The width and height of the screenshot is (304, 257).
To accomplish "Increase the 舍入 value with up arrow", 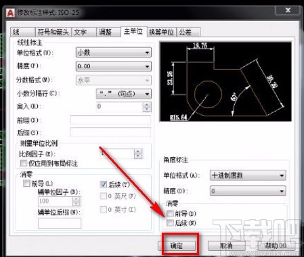I will pyautogui.click(x=147, y=105).
